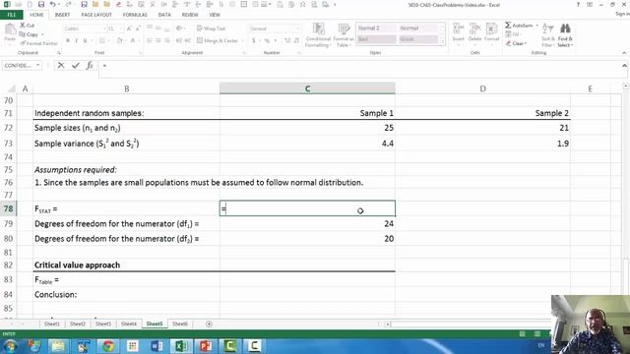Screen dimensions: 630x354
Task: Open the font name combo box
Action: point(85,29)
